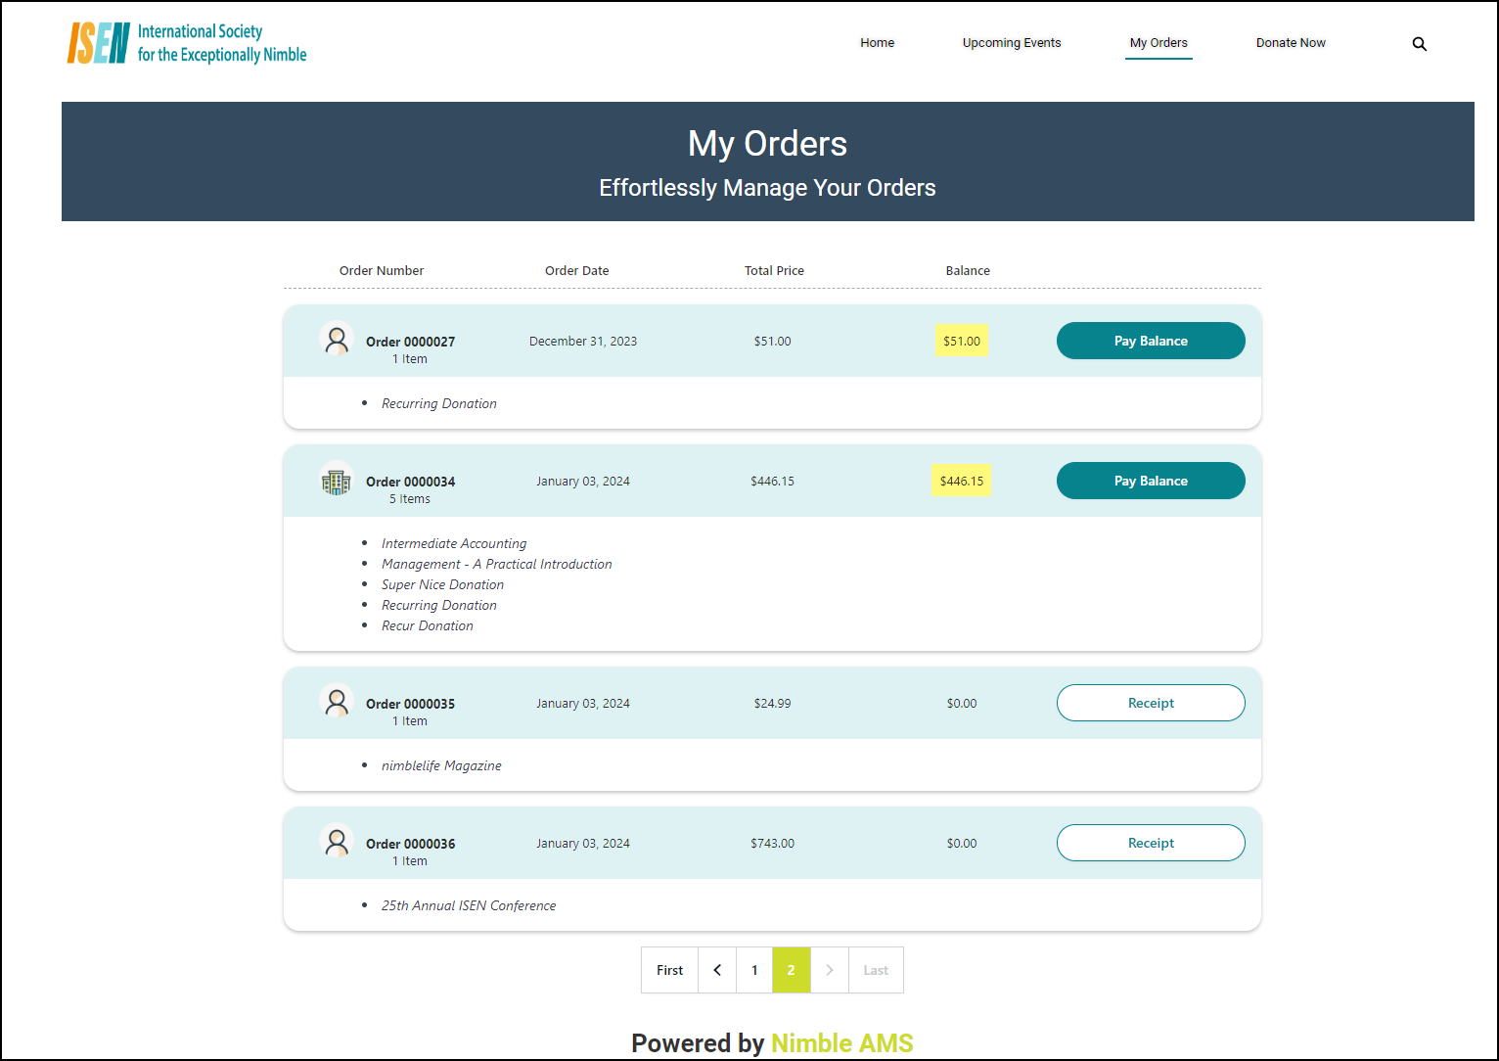Viewport: 1499px width, 1061px height.
Task: Jump to First page of orders
Action: (x=669, y=970)
